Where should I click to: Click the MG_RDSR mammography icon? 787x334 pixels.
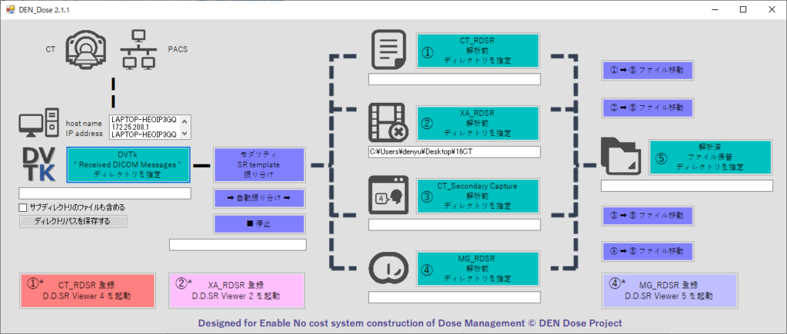pos(390,267)
